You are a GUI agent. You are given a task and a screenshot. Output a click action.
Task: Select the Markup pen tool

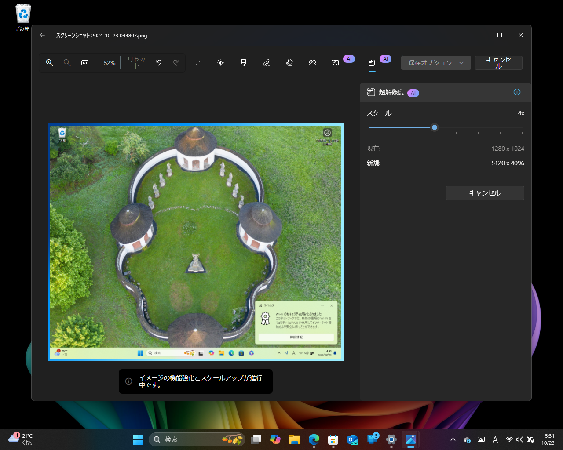click(266, 62)
